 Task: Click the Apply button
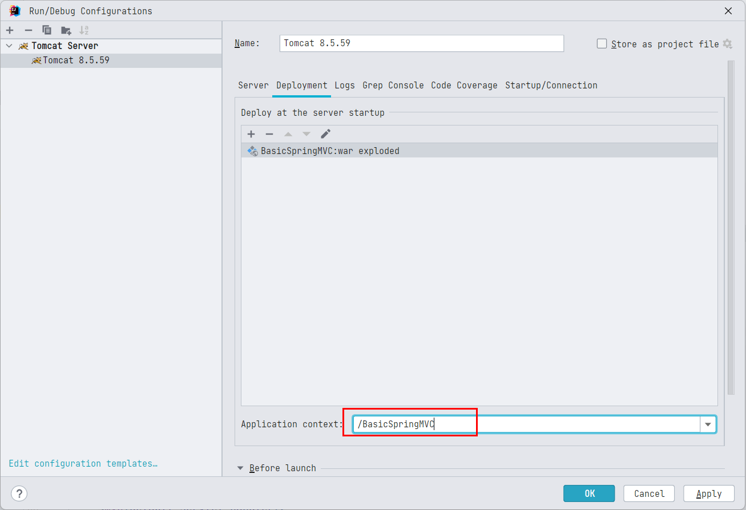[x=709, y=493]
